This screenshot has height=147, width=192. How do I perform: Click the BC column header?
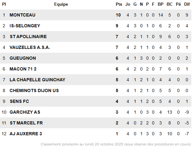tap(170, 4)
